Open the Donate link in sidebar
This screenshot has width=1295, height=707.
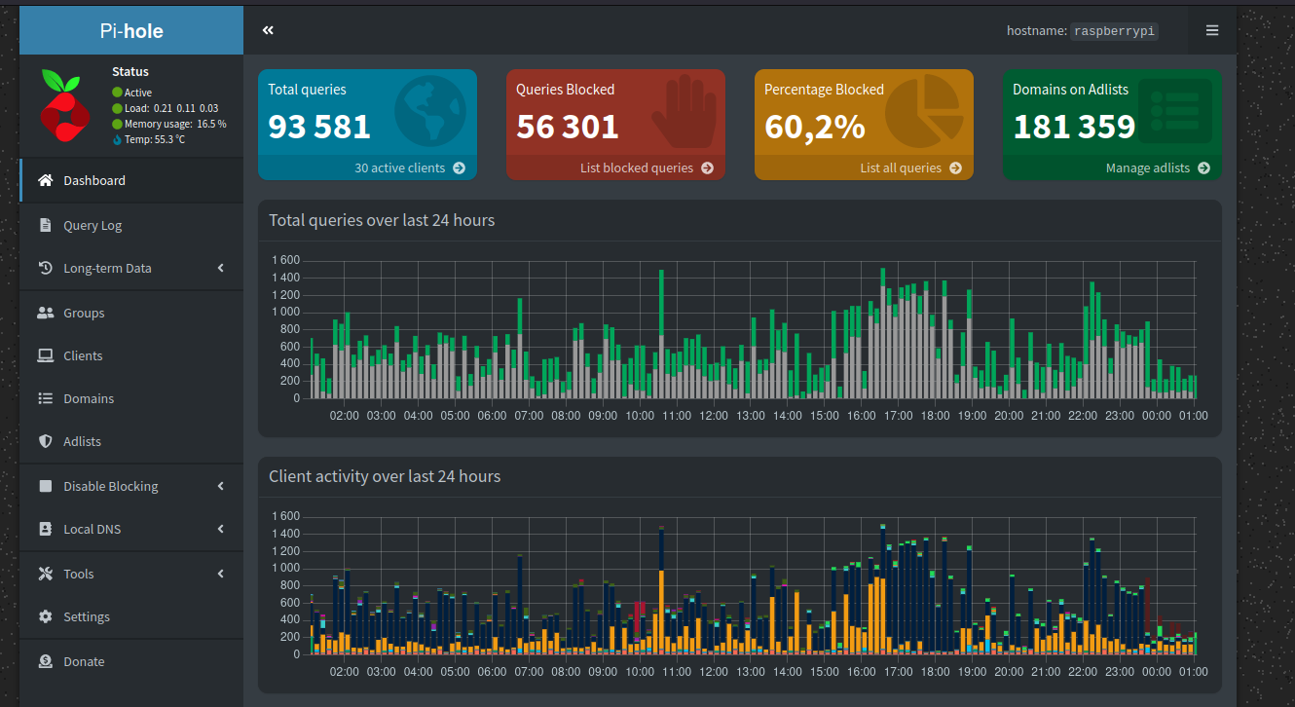click(131, 661)
